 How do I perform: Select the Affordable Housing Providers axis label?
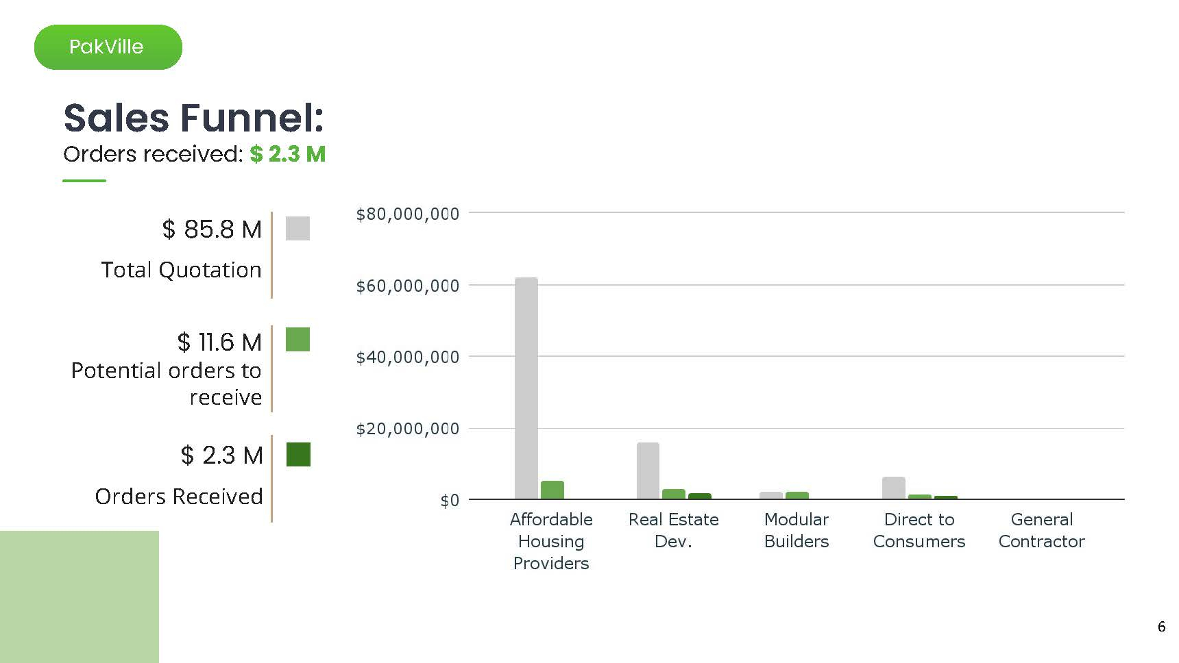pyautogui.click(x=551, y=541)
